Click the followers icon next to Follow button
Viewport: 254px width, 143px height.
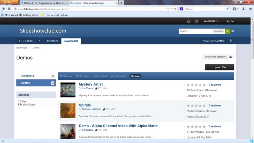[231, 57]
